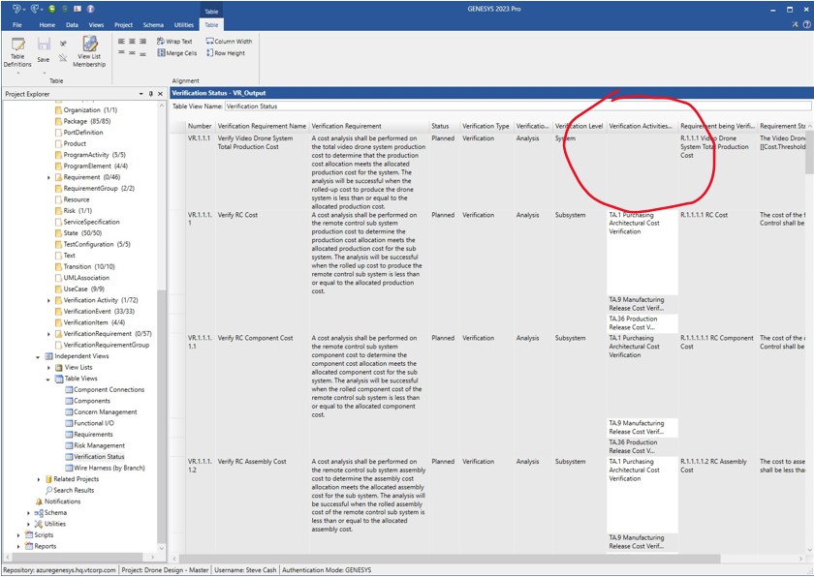Select the Merge Cells icon

(x=162, y=53)
